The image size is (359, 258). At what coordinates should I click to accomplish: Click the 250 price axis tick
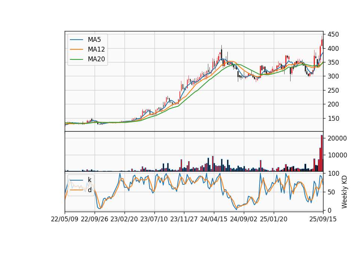tap(333, 90)
